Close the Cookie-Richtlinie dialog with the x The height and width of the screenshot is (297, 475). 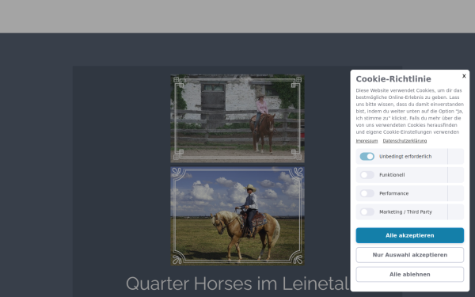click(464, 76)
